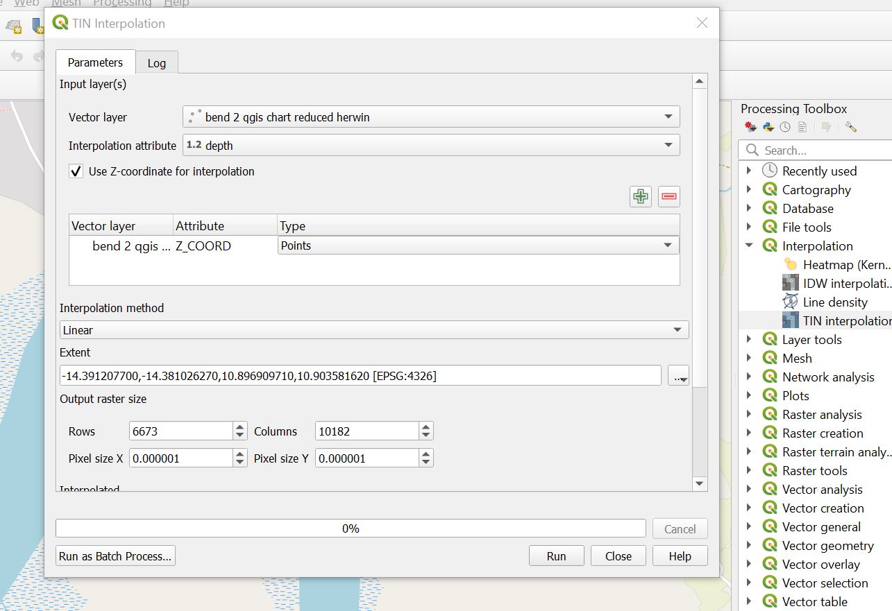Increase Rows value with up arrow
This screenshot has height=611, width=892.
point(240,427)
